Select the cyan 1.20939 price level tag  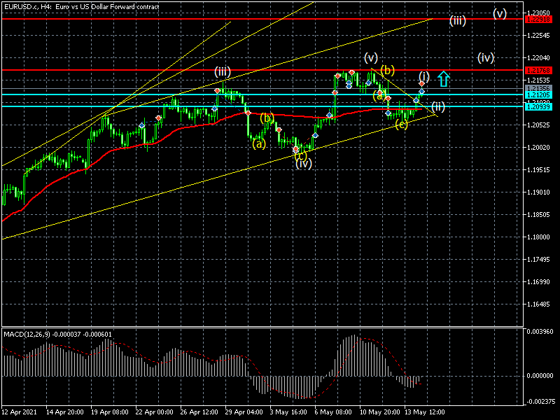coord(539,107)
